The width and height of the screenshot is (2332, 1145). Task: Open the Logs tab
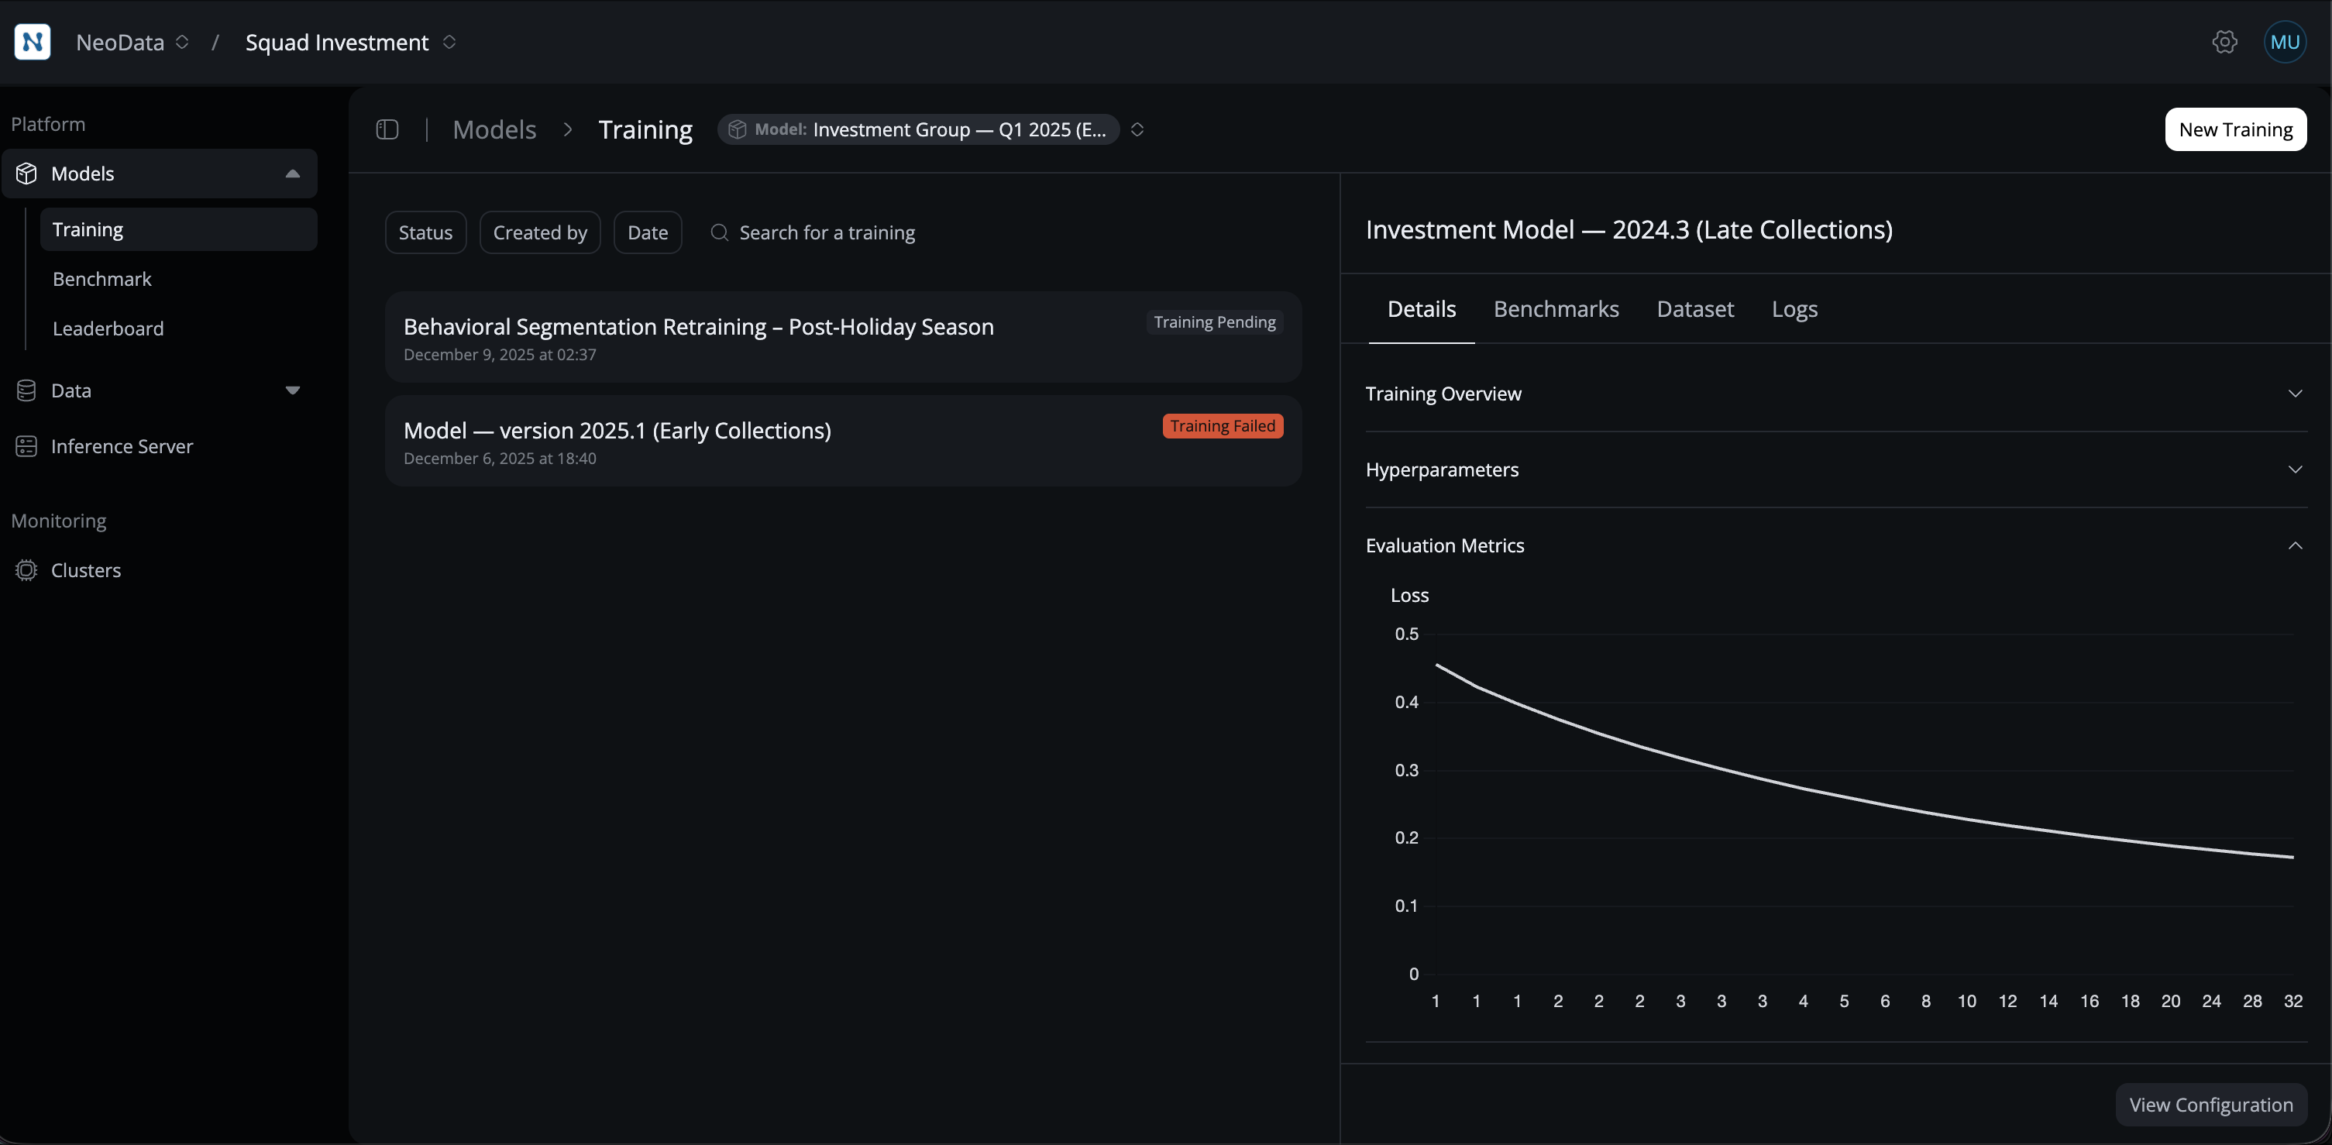click(1795, 308)
